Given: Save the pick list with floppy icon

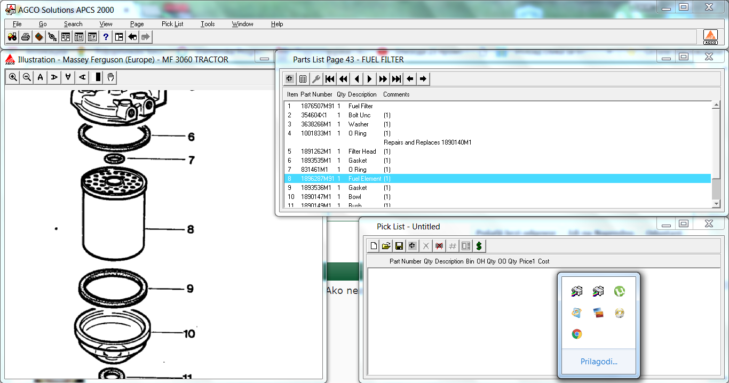Looking at the screenshot, I should pos(399,246).
